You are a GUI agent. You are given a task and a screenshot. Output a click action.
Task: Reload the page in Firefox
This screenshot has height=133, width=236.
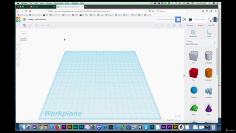point(26,11)
